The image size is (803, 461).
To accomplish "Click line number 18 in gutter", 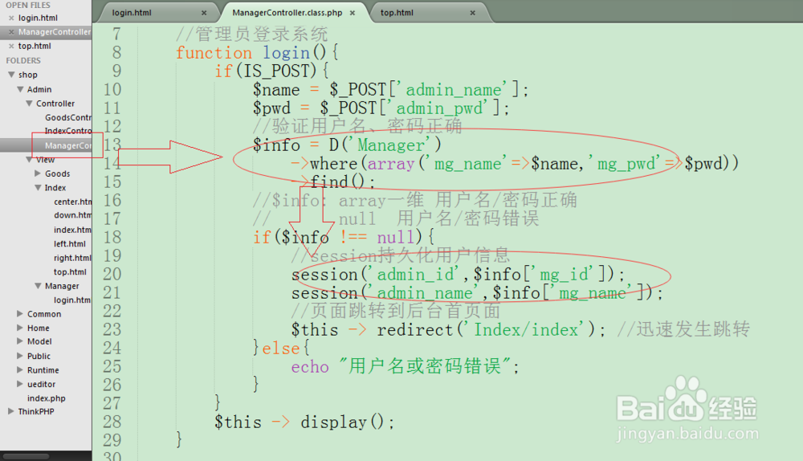I will coord(112,237).
